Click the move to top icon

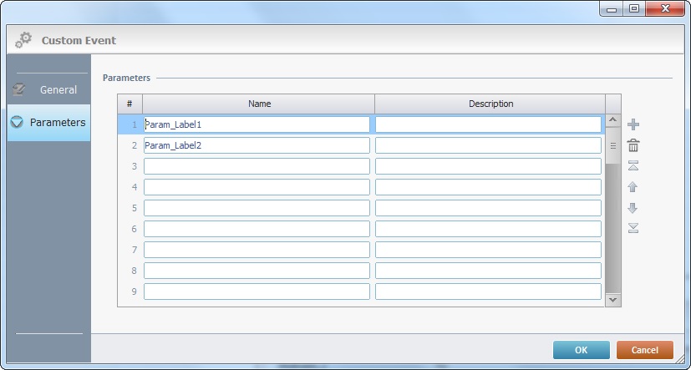633,166
